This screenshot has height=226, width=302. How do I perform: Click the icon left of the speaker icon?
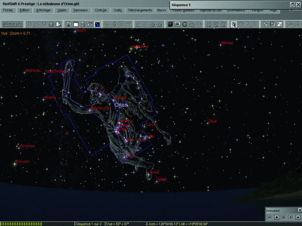[192, 25]
